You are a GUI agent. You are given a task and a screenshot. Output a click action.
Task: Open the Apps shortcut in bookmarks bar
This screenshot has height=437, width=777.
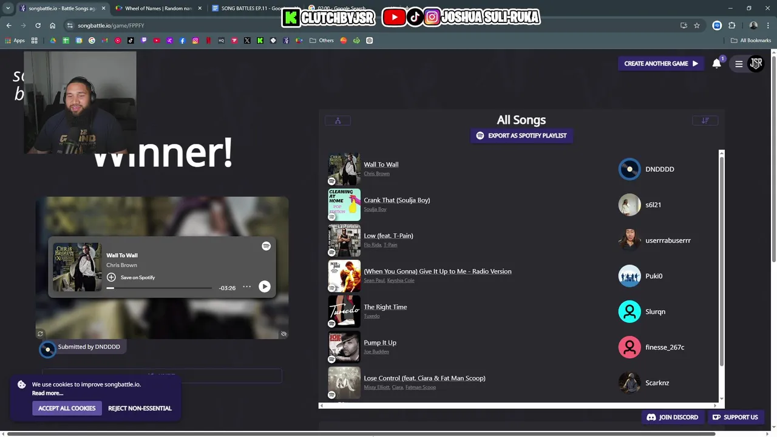tap(15, 41)
